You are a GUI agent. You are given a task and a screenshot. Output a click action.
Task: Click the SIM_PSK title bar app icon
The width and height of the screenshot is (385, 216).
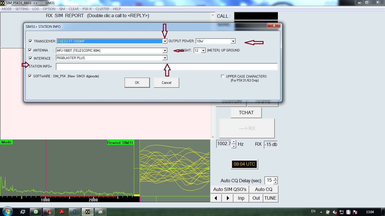click(x=3, y=3)
